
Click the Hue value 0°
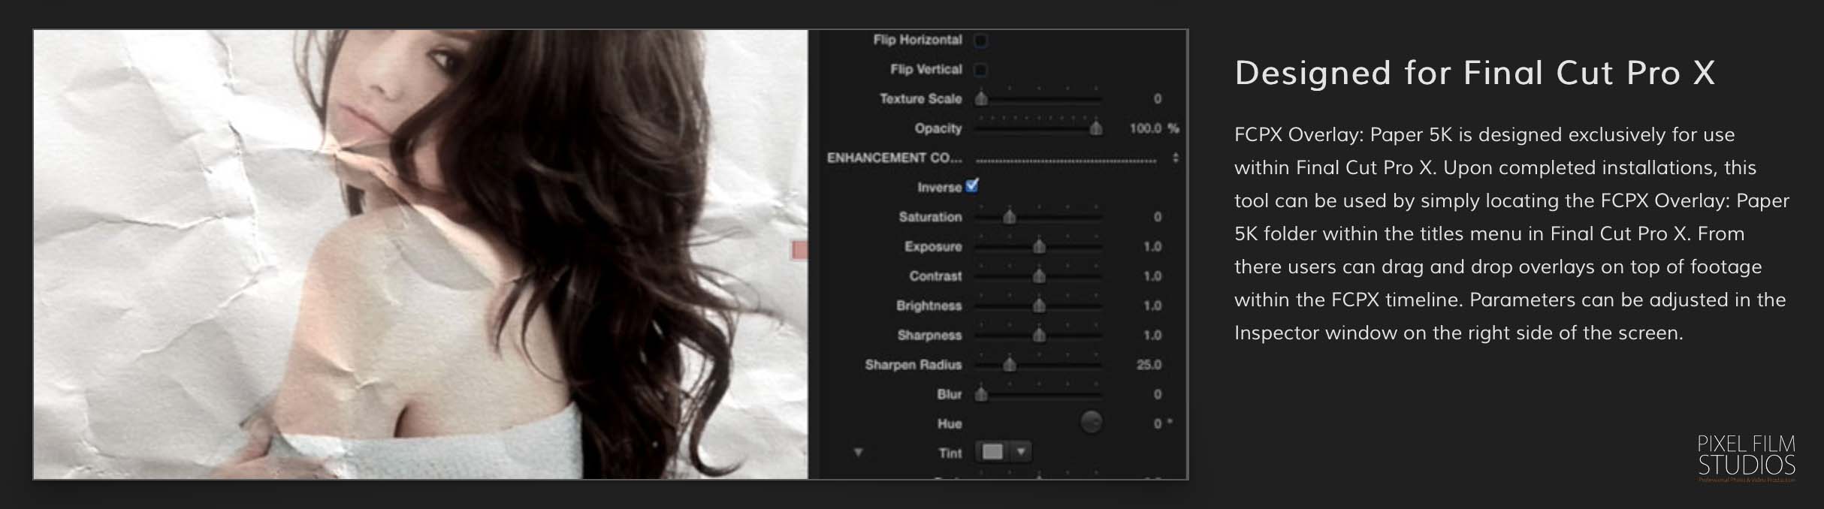1162,423
